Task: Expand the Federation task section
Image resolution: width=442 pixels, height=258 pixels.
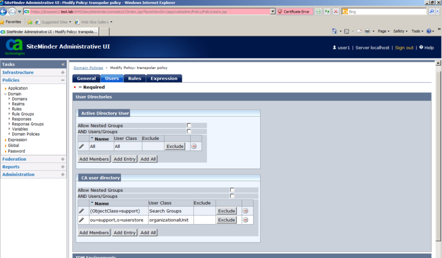Action: click(x=62, y=159)
